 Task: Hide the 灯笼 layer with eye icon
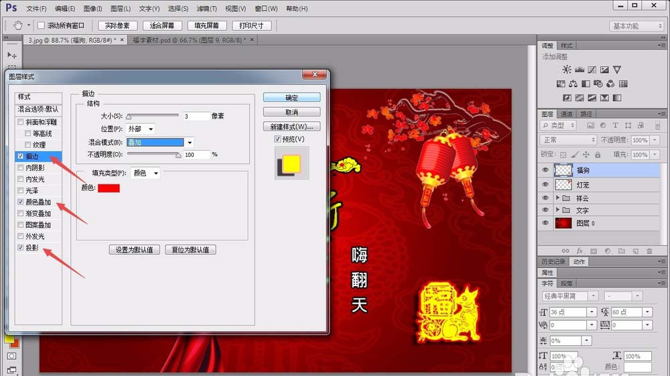545,184
